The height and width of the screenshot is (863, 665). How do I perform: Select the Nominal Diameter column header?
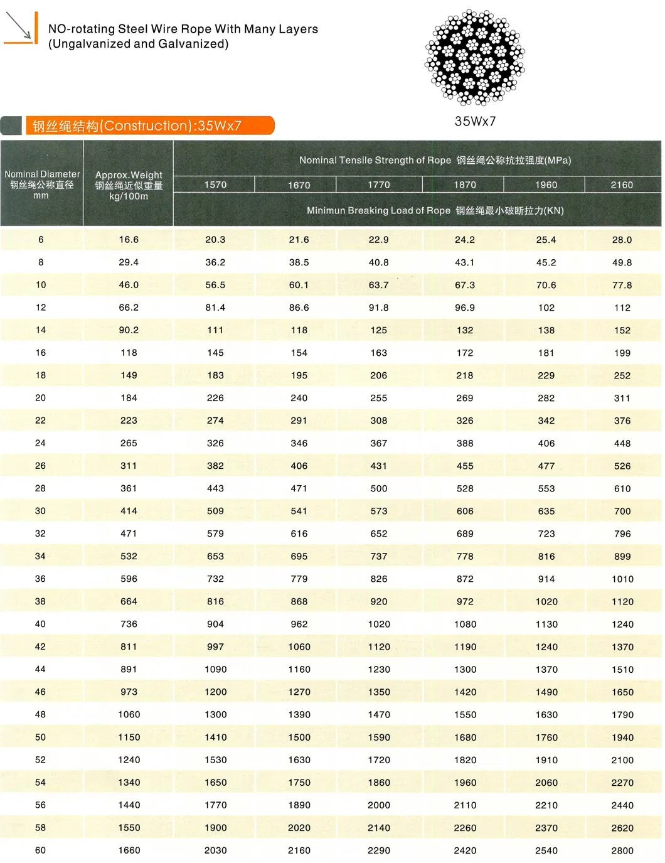click(x=41, y=184)
